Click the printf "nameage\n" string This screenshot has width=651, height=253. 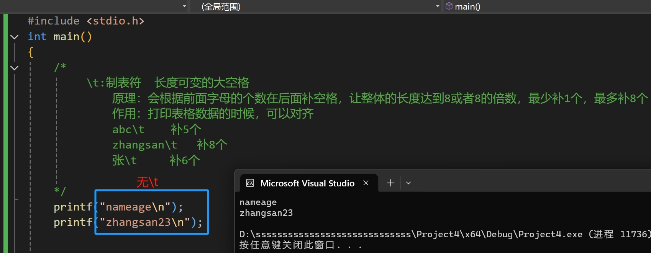tap(135, 207)
